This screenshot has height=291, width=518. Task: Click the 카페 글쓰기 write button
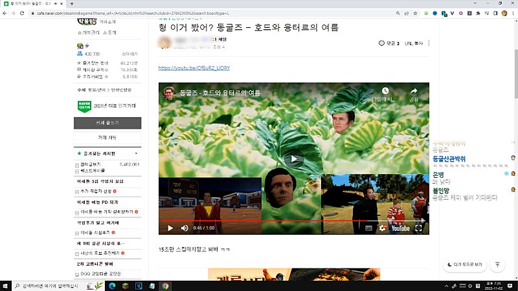[107, 122]
